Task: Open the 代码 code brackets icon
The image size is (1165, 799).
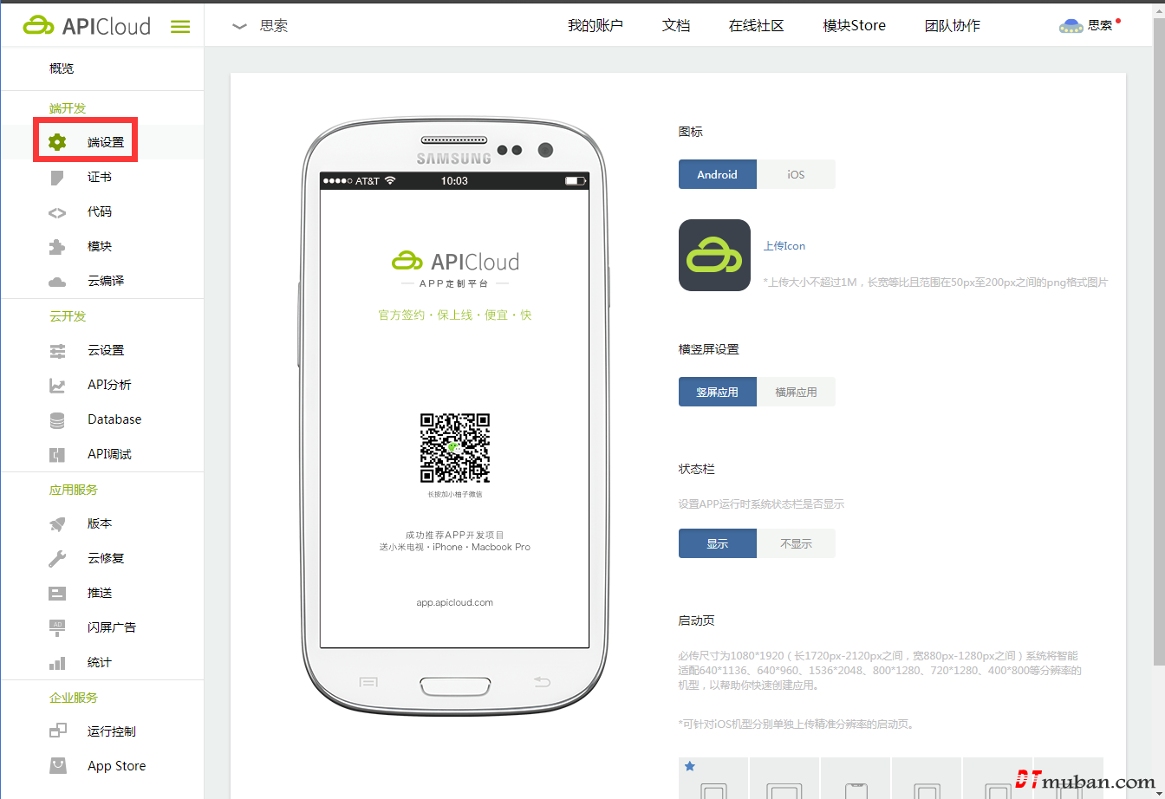Action: pos(57,212)
